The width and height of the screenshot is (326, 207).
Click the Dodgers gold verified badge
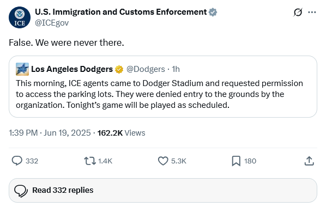(119, 69)
